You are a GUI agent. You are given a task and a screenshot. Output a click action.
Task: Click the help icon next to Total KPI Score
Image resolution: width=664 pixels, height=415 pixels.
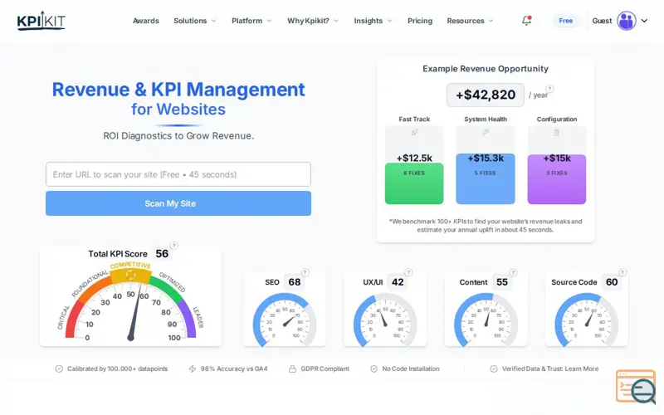[x=174, y=246]
